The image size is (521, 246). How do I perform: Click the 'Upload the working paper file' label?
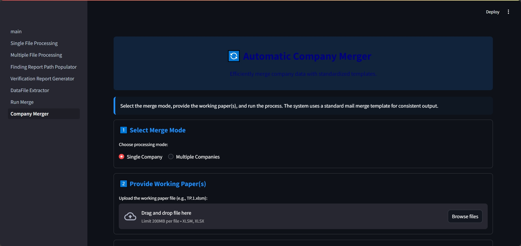(x=163, y=198)
